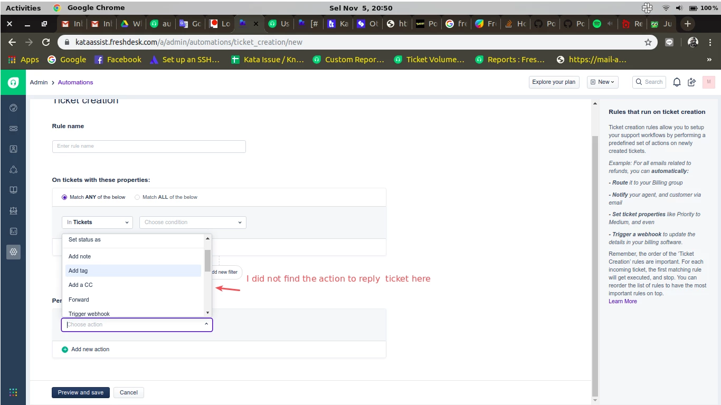Image resolution: width=721 pixels, height=405 pixels.
Task: Focus the Enter rule name field
Action: 149,146
